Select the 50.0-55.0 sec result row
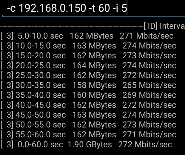This screenshot has height=155, width=185. [x=88, y=125]
